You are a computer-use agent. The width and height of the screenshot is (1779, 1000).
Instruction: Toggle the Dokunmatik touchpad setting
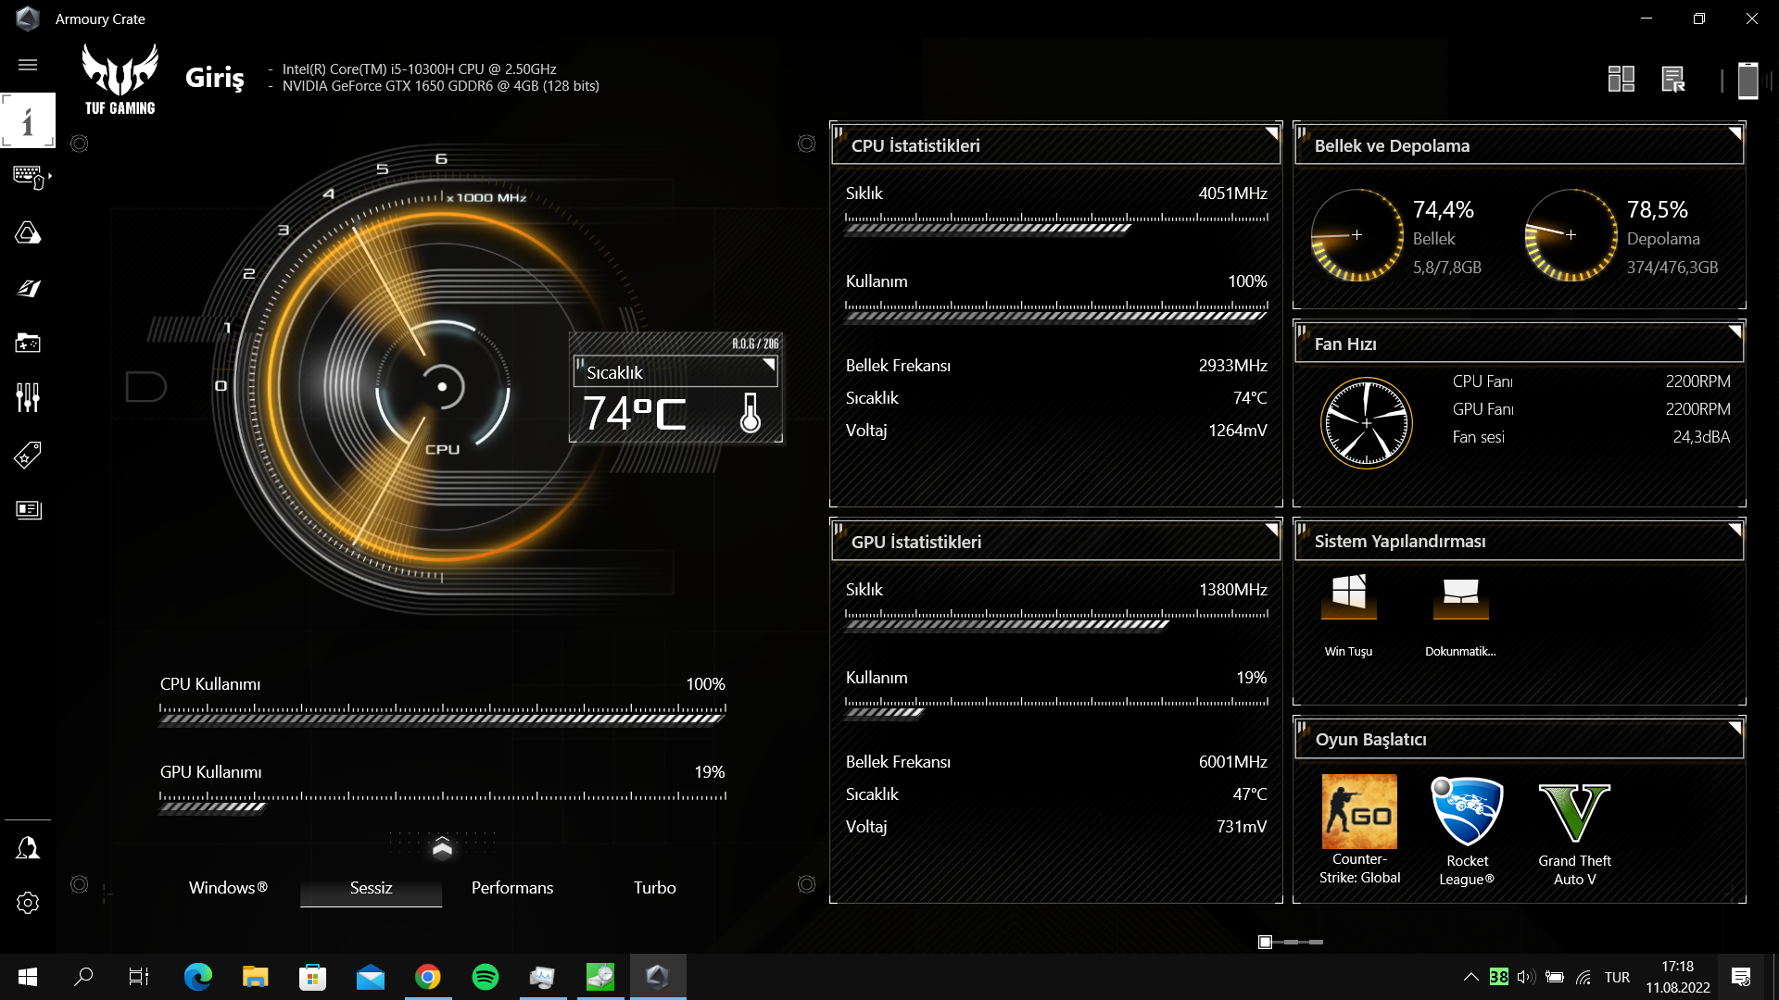click(1460, 597)
